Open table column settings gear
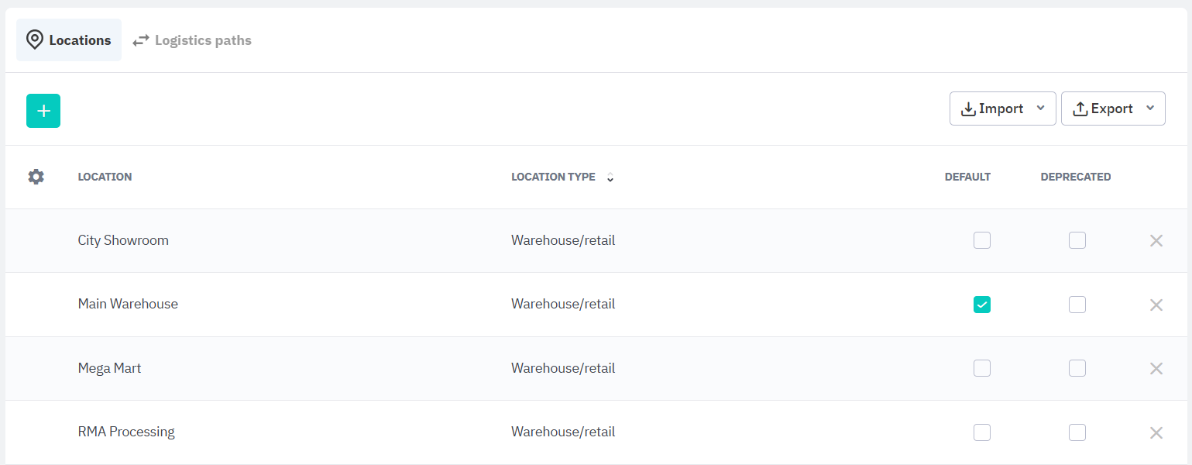 36,177
